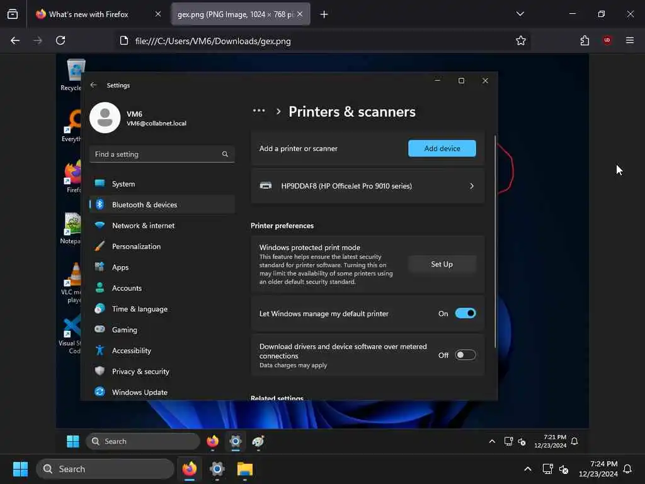645x484 pixels.
Task: Click Firefox icon on the pictured inner taskbar
Action: point(213,441)
